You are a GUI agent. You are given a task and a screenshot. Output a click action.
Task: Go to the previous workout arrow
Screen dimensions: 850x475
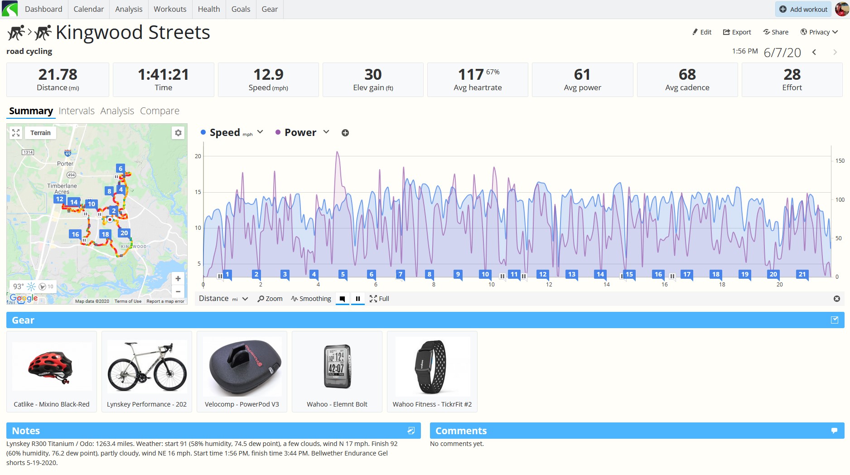[814, 52]
